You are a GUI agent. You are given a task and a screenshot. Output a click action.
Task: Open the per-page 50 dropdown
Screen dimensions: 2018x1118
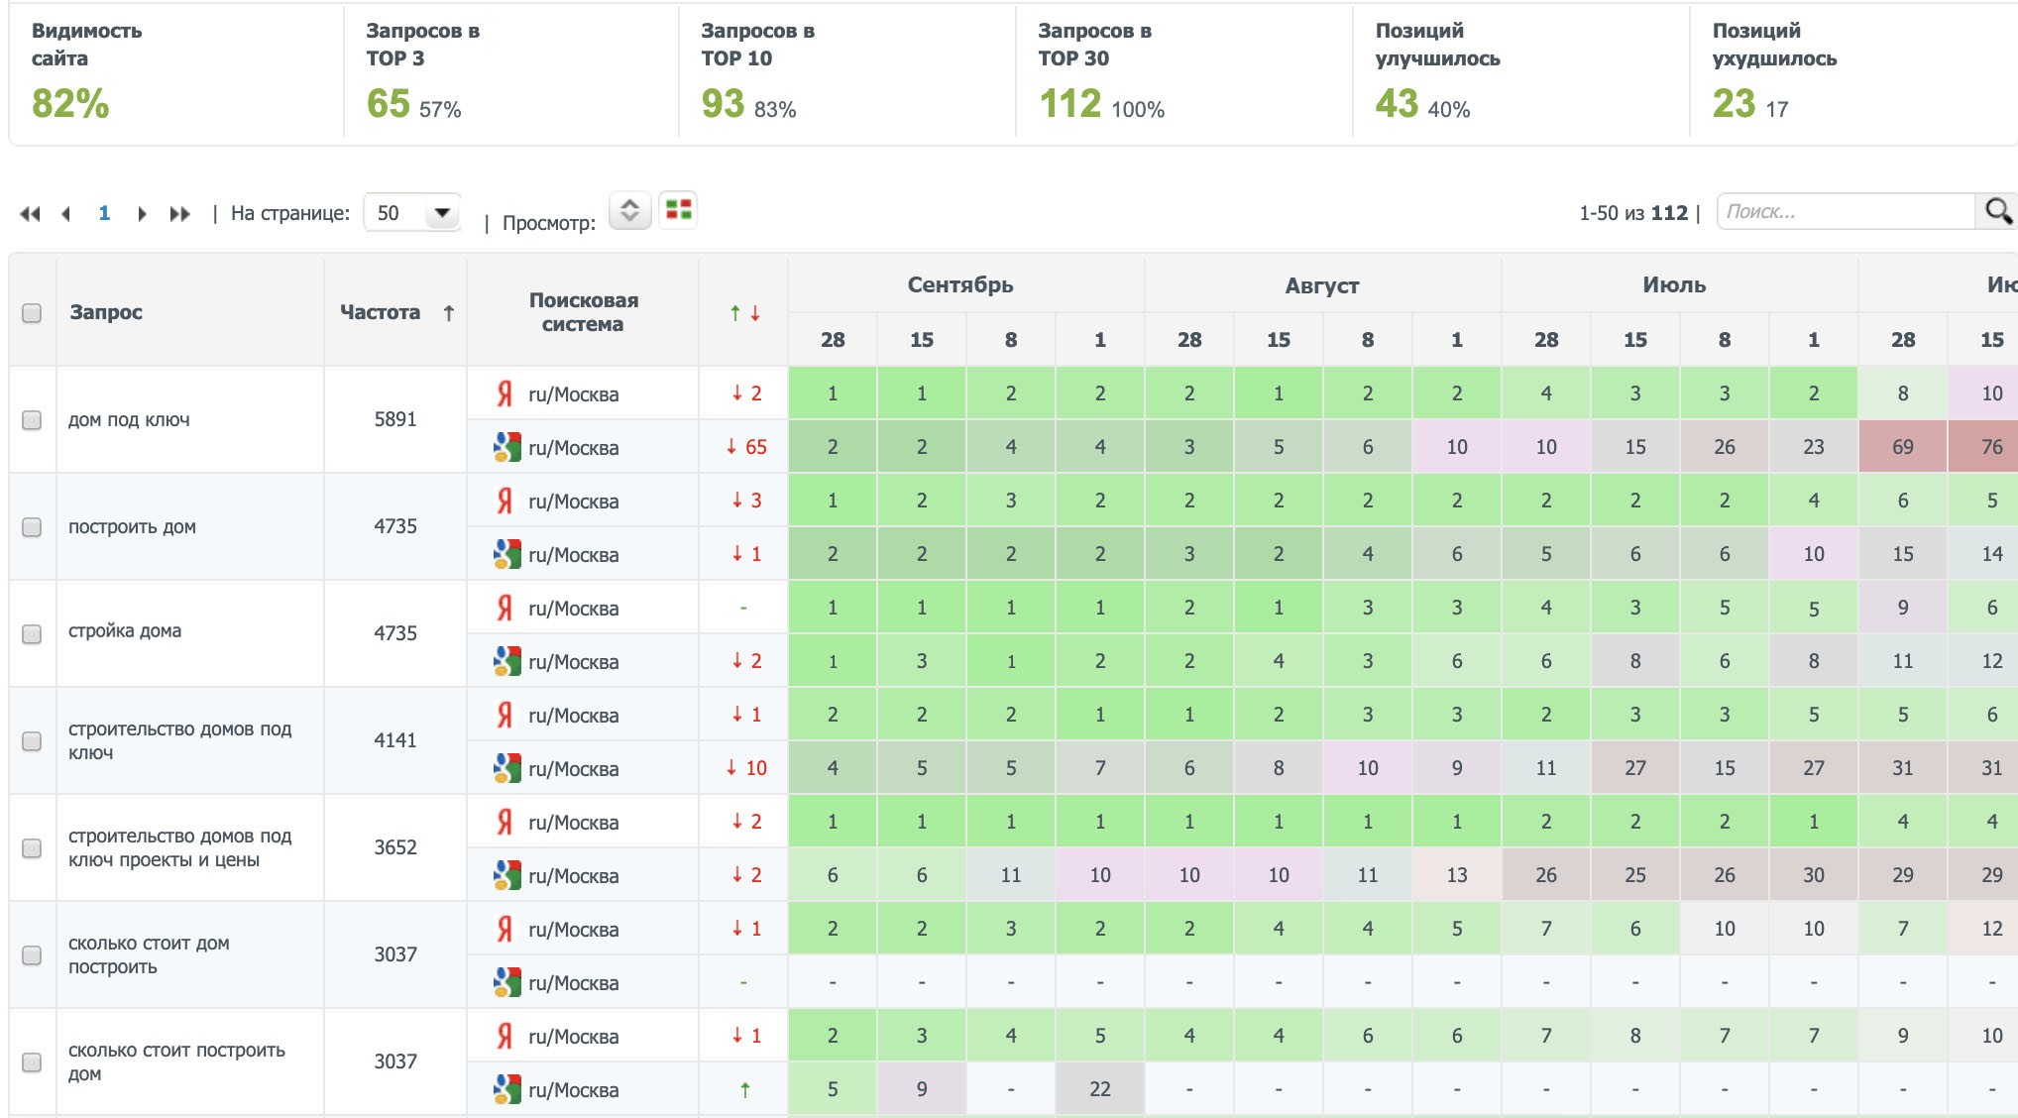click(x=412, y=213)
